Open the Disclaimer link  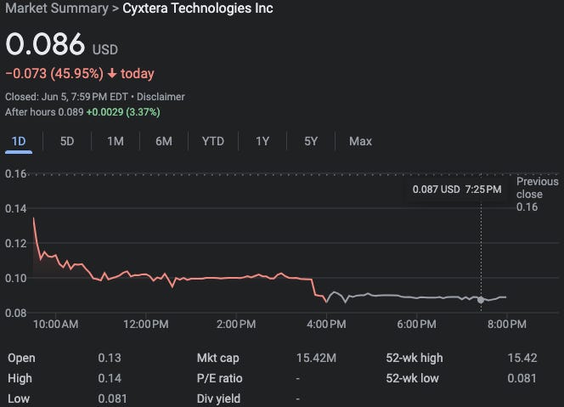[161, 97]
